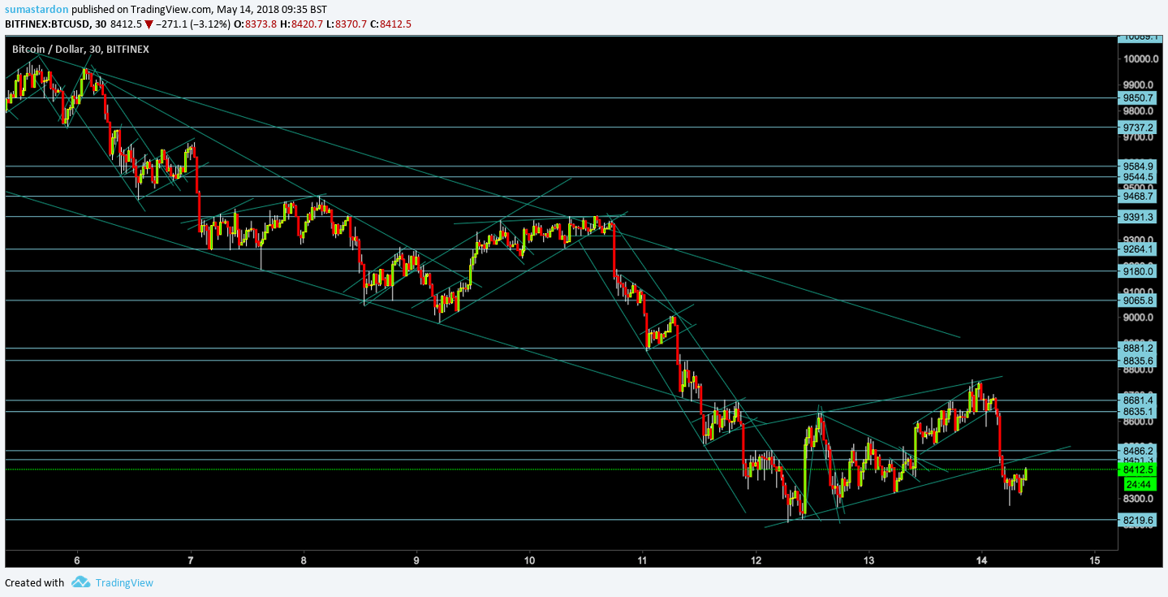Click the 10000.0 price axis tick

tap(1140, 59)
